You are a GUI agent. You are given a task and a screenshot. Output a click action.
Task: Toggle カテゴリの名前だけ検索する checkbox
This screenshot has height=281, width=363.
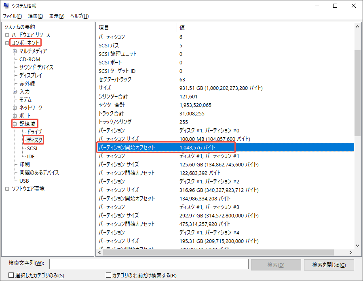(108, 275)
